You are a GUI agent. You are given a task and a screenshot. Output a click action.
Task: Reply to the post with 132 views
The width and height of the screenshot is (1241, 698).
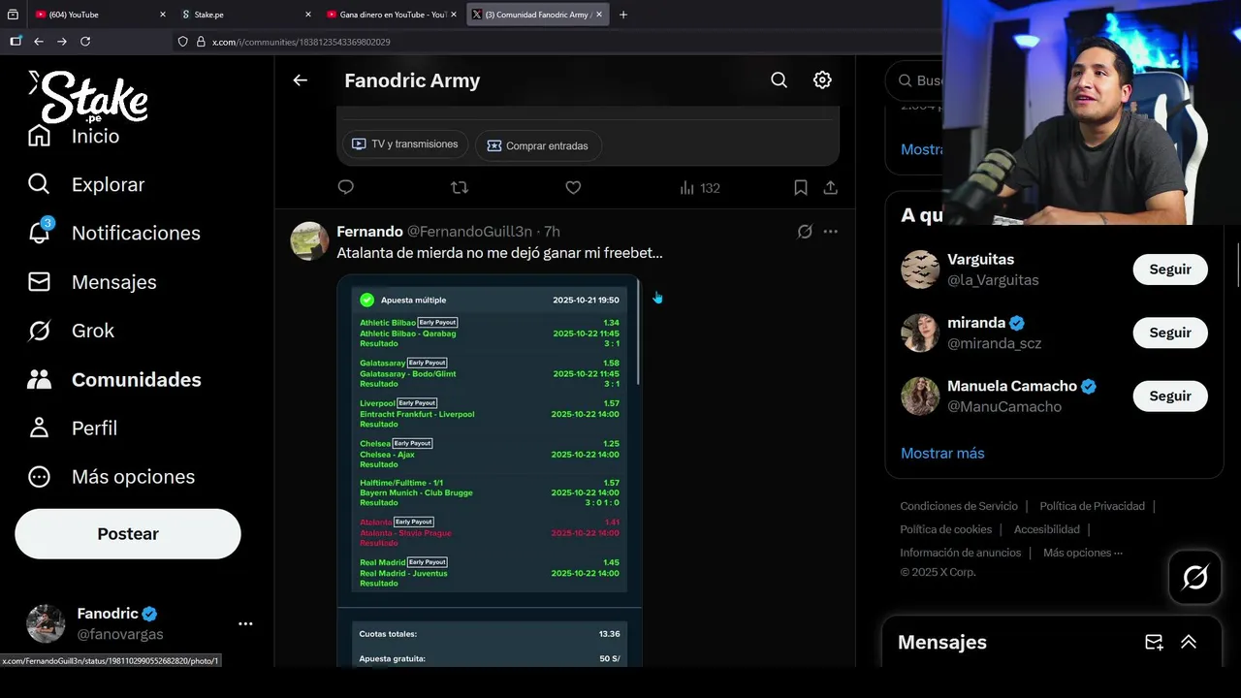pos(346,187)
